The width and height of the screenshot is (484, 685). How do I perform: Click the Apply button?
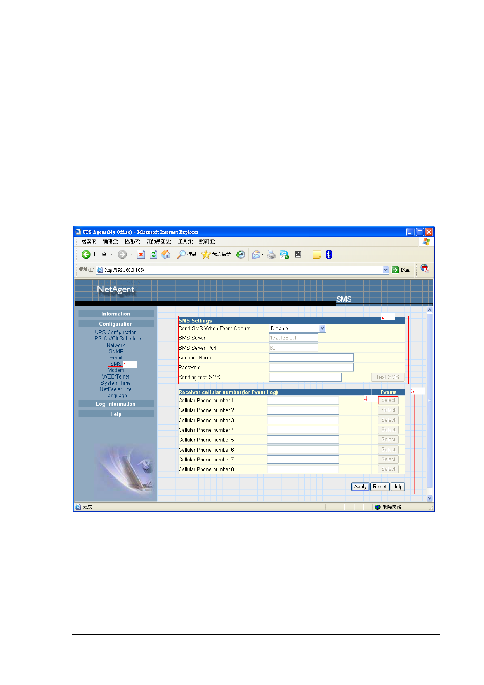pos(360,487)
